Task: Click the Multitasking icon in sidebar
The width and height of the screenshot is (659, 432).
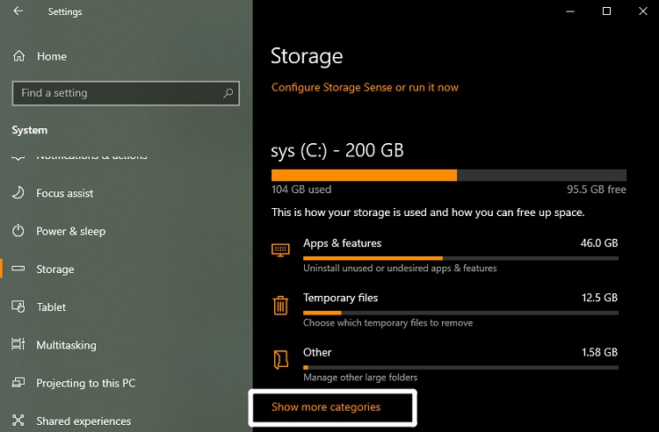Action: tap(18, 344)
